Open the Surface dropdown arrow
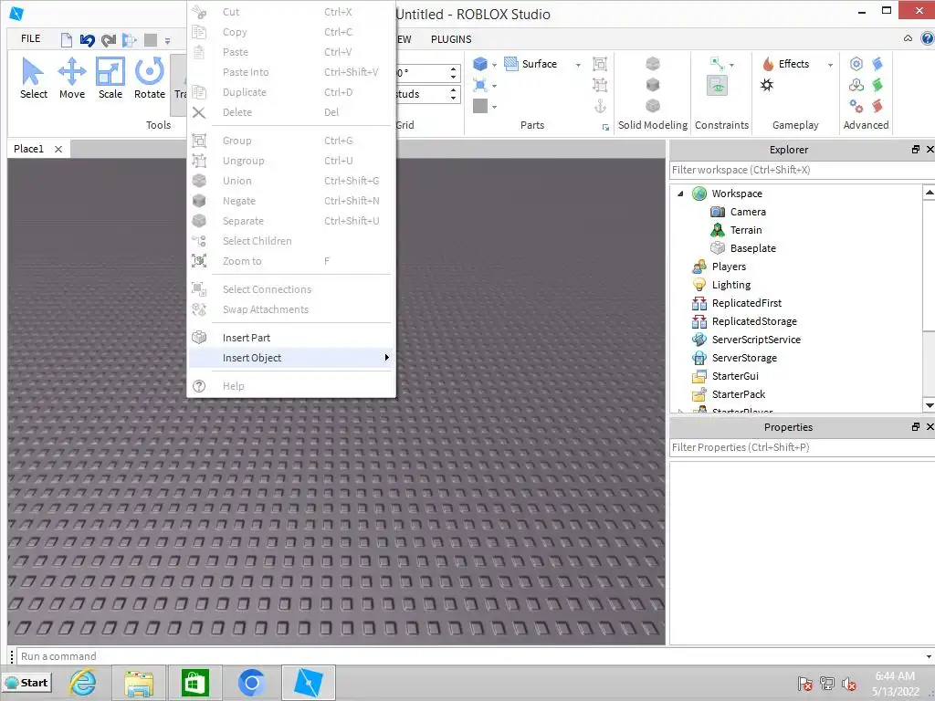This screenshot has width=935, height=701. pyautogui.click(x=578, y=65)
